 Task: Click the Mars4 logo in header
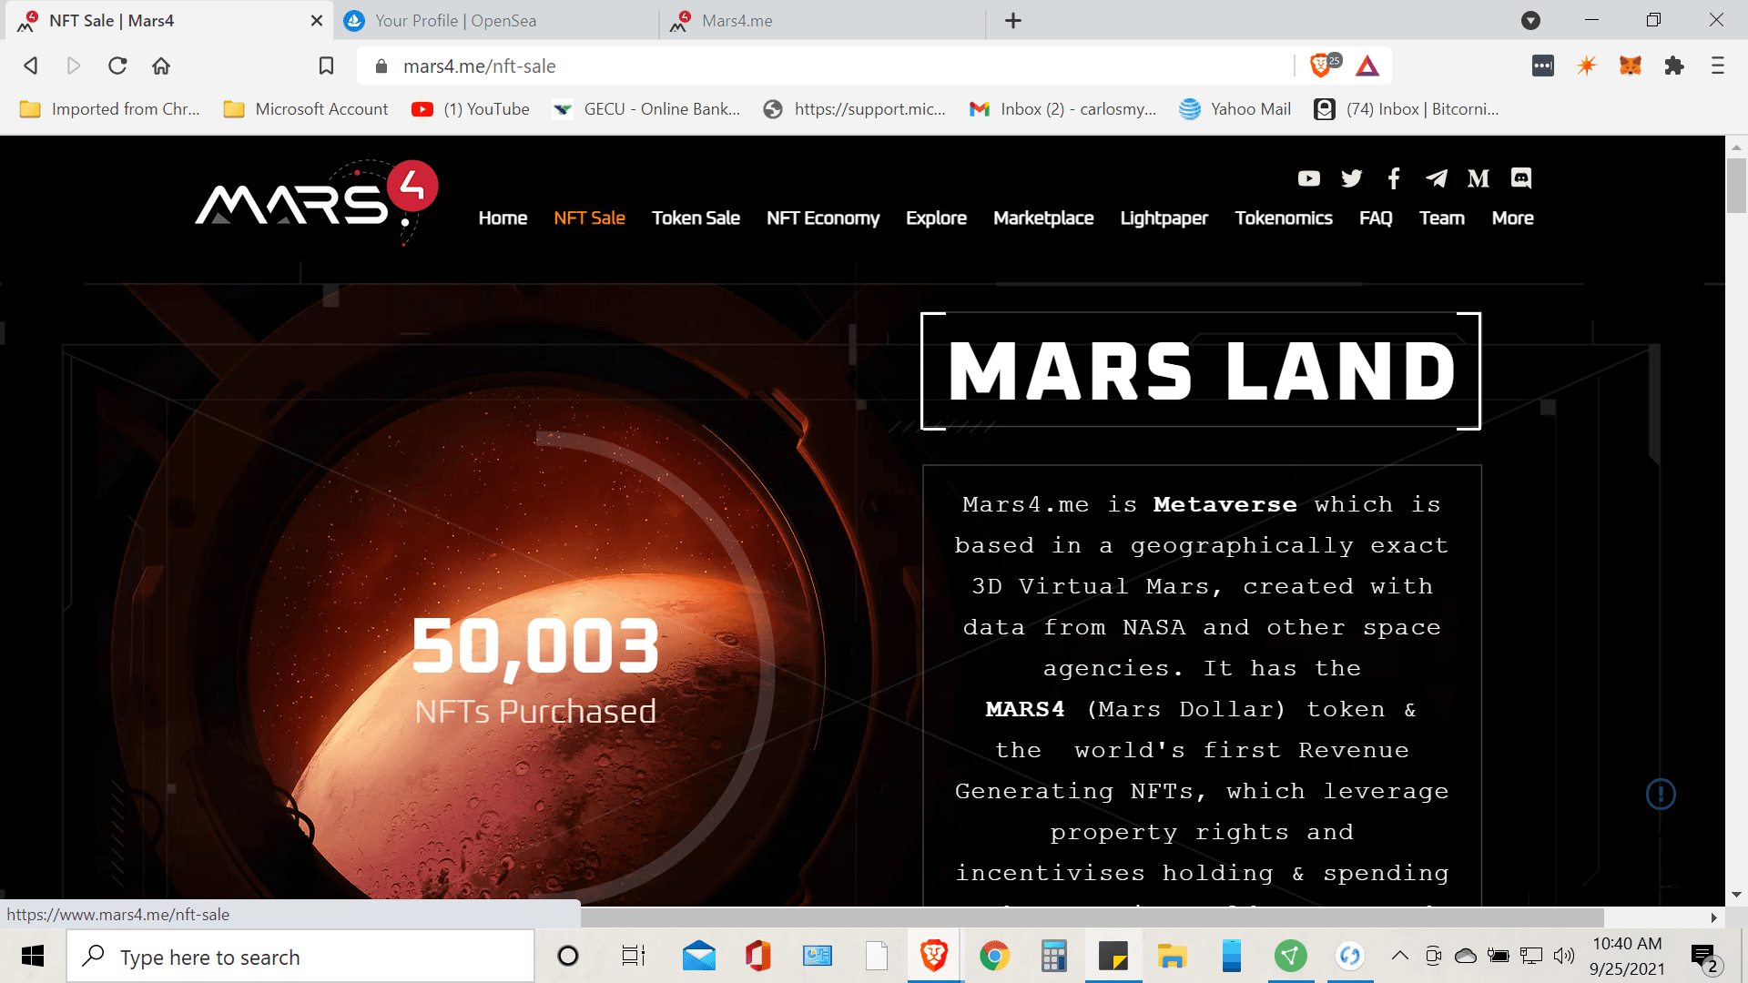click(316, 203)
